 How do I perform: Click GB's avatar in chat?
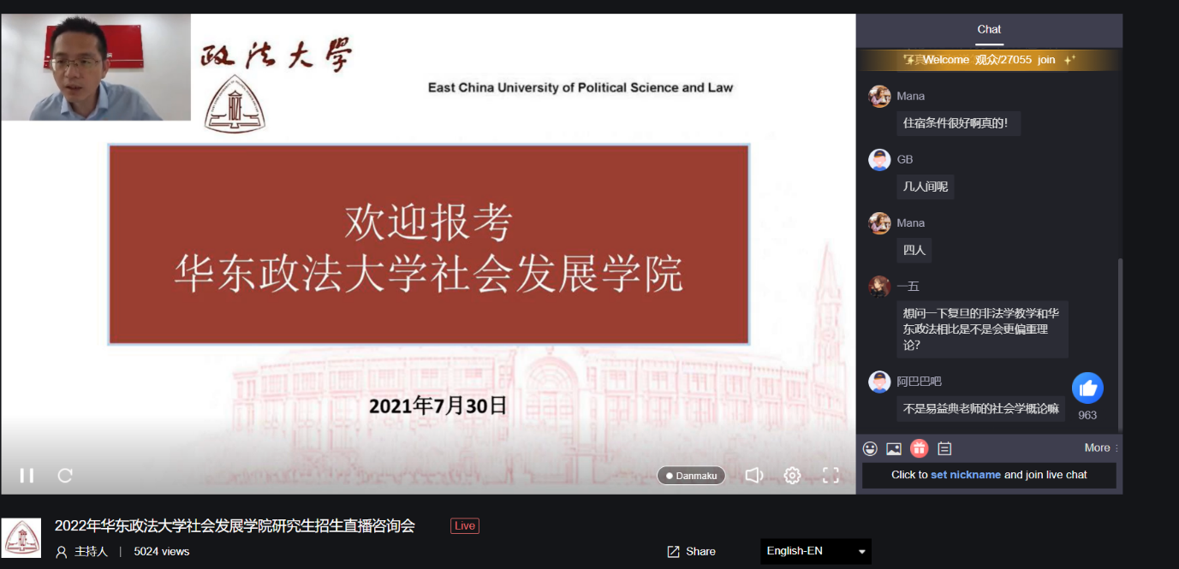(879, 160)
